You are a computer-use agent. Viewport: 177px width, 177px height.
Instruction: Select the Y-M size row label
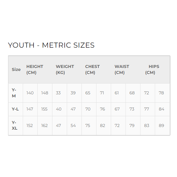(x=14, y=93)
